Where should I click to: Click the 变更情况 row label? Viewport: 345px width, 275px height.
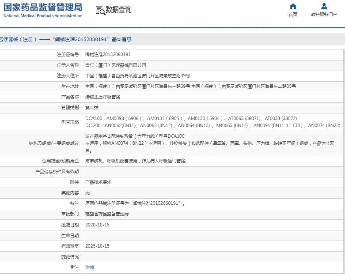pos(70,257)
